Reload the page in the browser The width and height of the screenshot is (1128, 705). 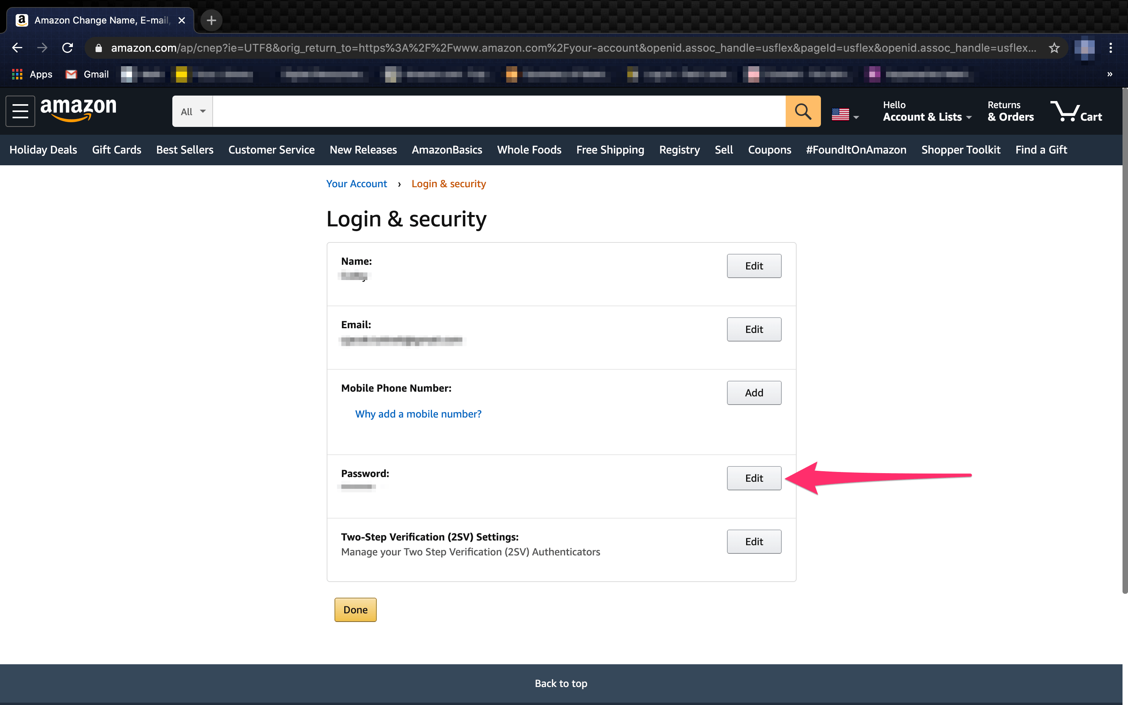click(x=68, y=47)
